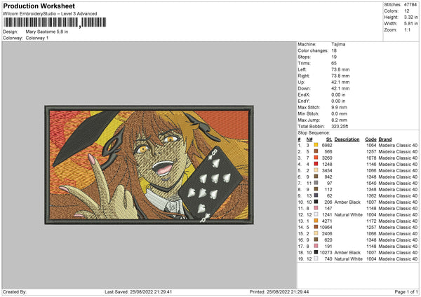
Task: Click thread code 1172 in stop 13
Action: click(x=371, y=221)
